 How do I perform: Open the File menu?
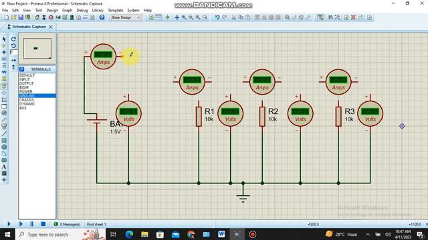(x=5, y=11)
